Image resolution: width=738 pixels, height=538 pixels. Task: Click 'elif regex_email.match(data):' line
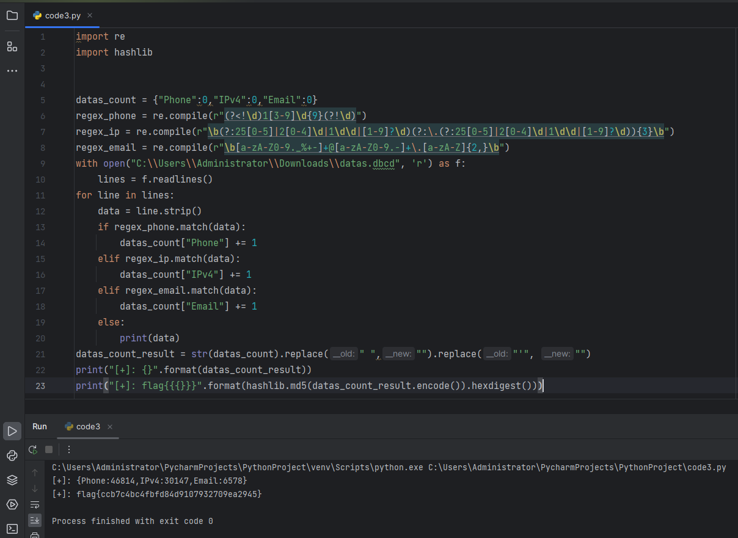[177, 291]
